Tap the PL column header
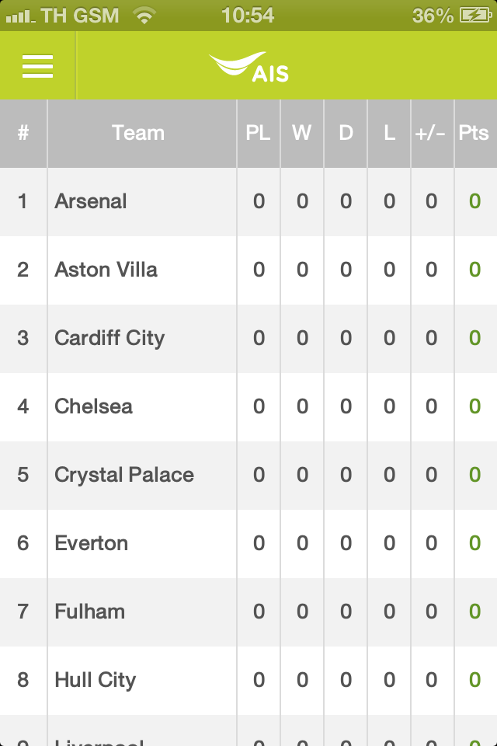The height and width of the screenshot is (746, 497). coord(259,133)
